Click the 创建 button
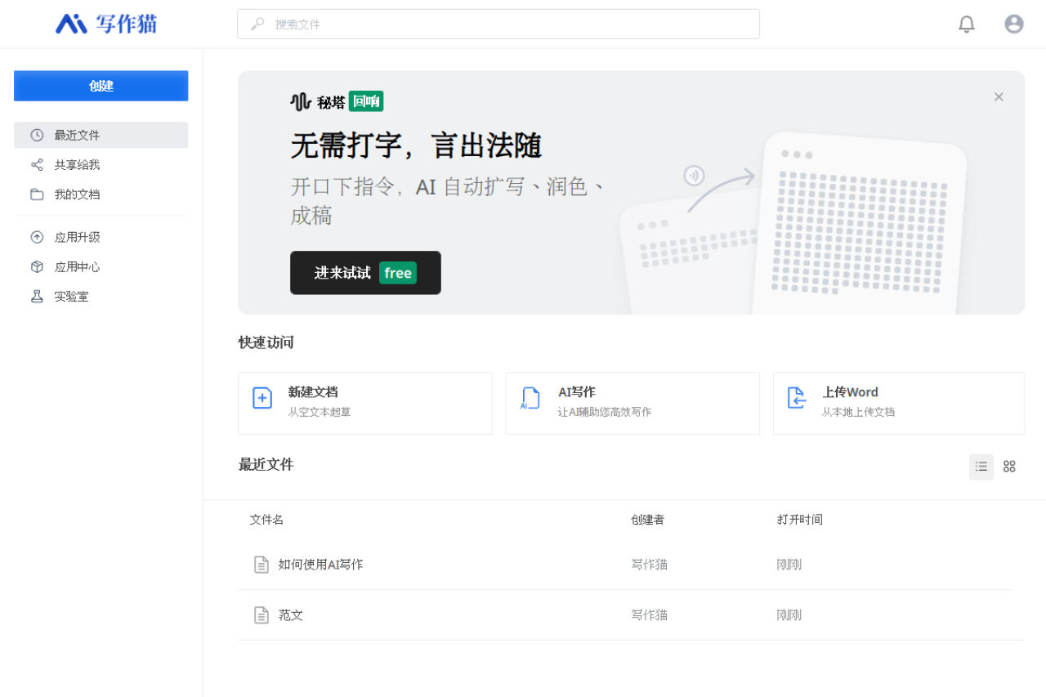The width and height of the screenshot is (1046, 697). click(101, 86)
